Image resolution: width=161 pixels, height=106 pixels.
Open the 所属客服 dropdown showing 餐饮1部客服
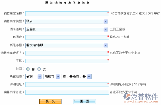tap(67, 45)
